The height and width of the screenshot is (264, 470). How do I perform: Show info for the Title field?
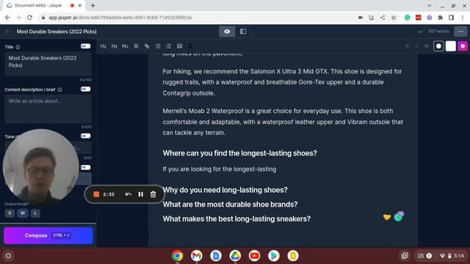pyautogui.click(x=18, y=47)
